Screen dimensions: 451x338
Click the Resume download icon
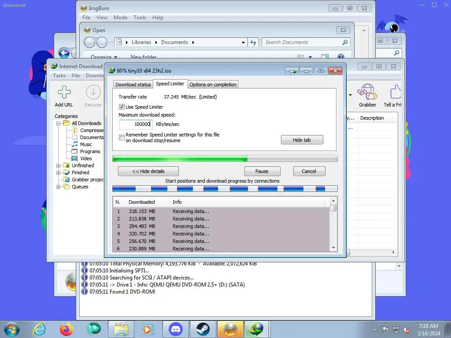pos(93,92)
